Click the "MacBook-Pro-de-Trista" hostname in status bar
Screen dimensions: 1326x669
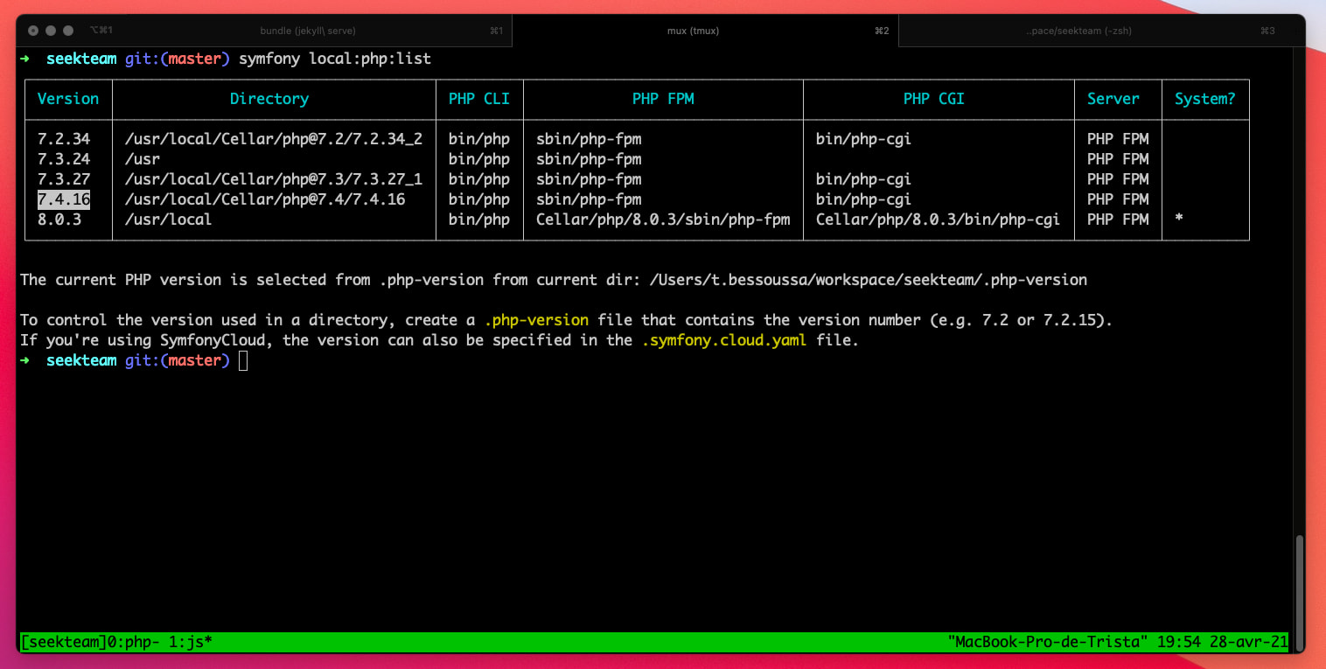click(1048, 642)
